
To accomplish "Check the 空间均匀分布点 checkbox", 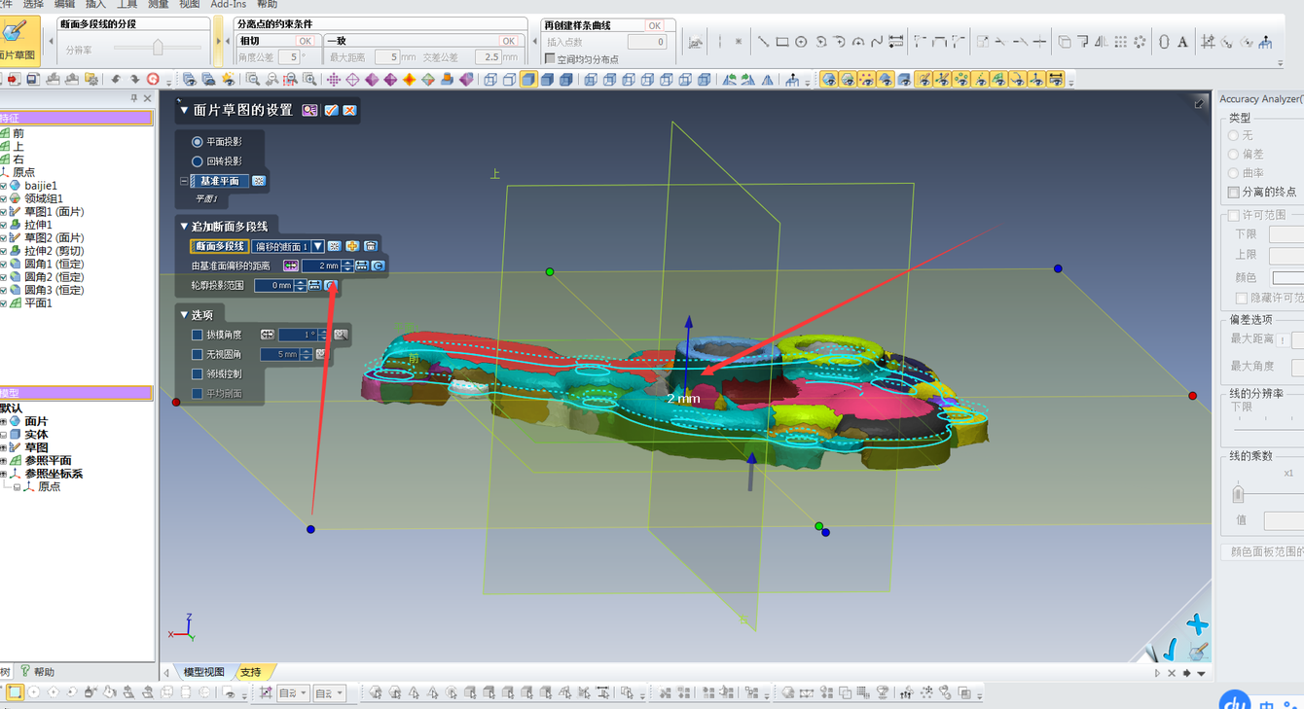I will click(550, 59).
